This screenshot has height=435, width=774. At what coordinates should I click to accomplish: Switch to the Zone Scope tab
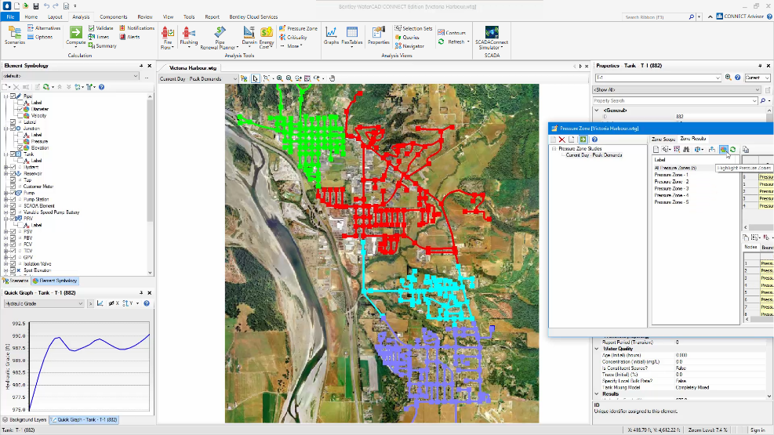click(x=663, y=139)
